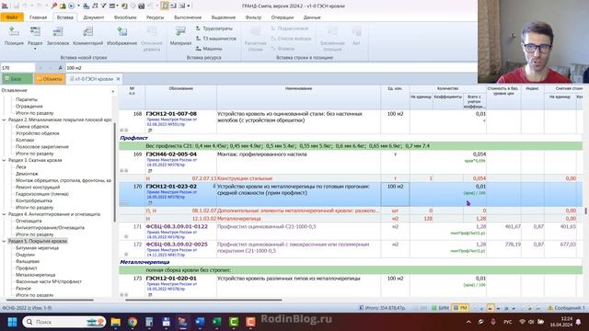Select Фальцевая in the contents tree
This screenshot has height=331, width=589.
coord(28,261)
